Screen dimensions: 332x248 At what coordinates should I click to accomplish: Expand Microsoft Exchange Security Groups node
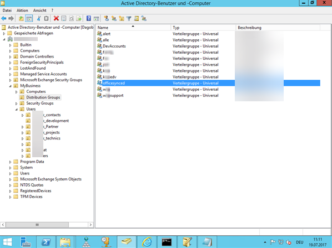[x=10, y=80]
